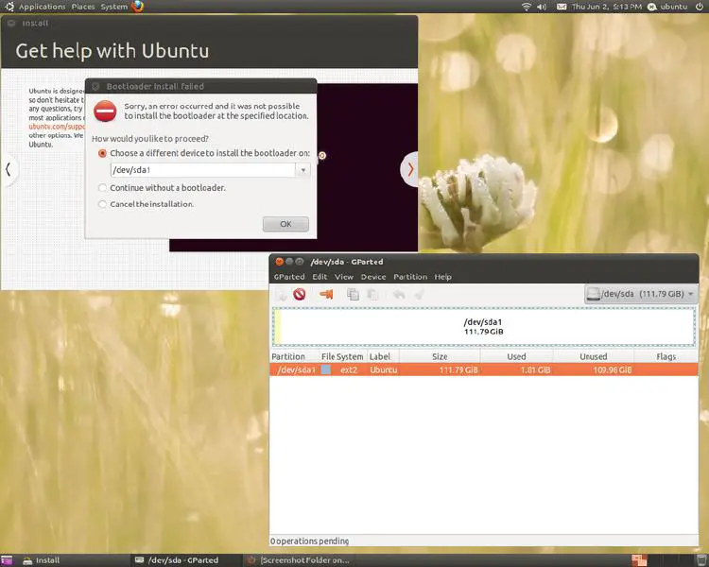This screenshot has height=567, width=709.
Task: Switch to Screenshot Folder taskbar button
Action: pos(299,560)
